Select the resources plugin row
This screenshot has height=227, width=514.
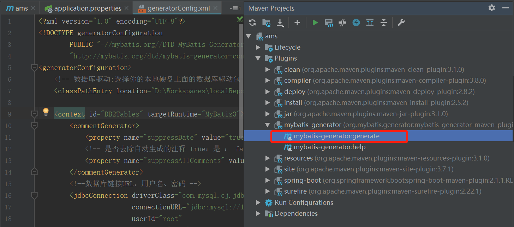coord(379,158)
